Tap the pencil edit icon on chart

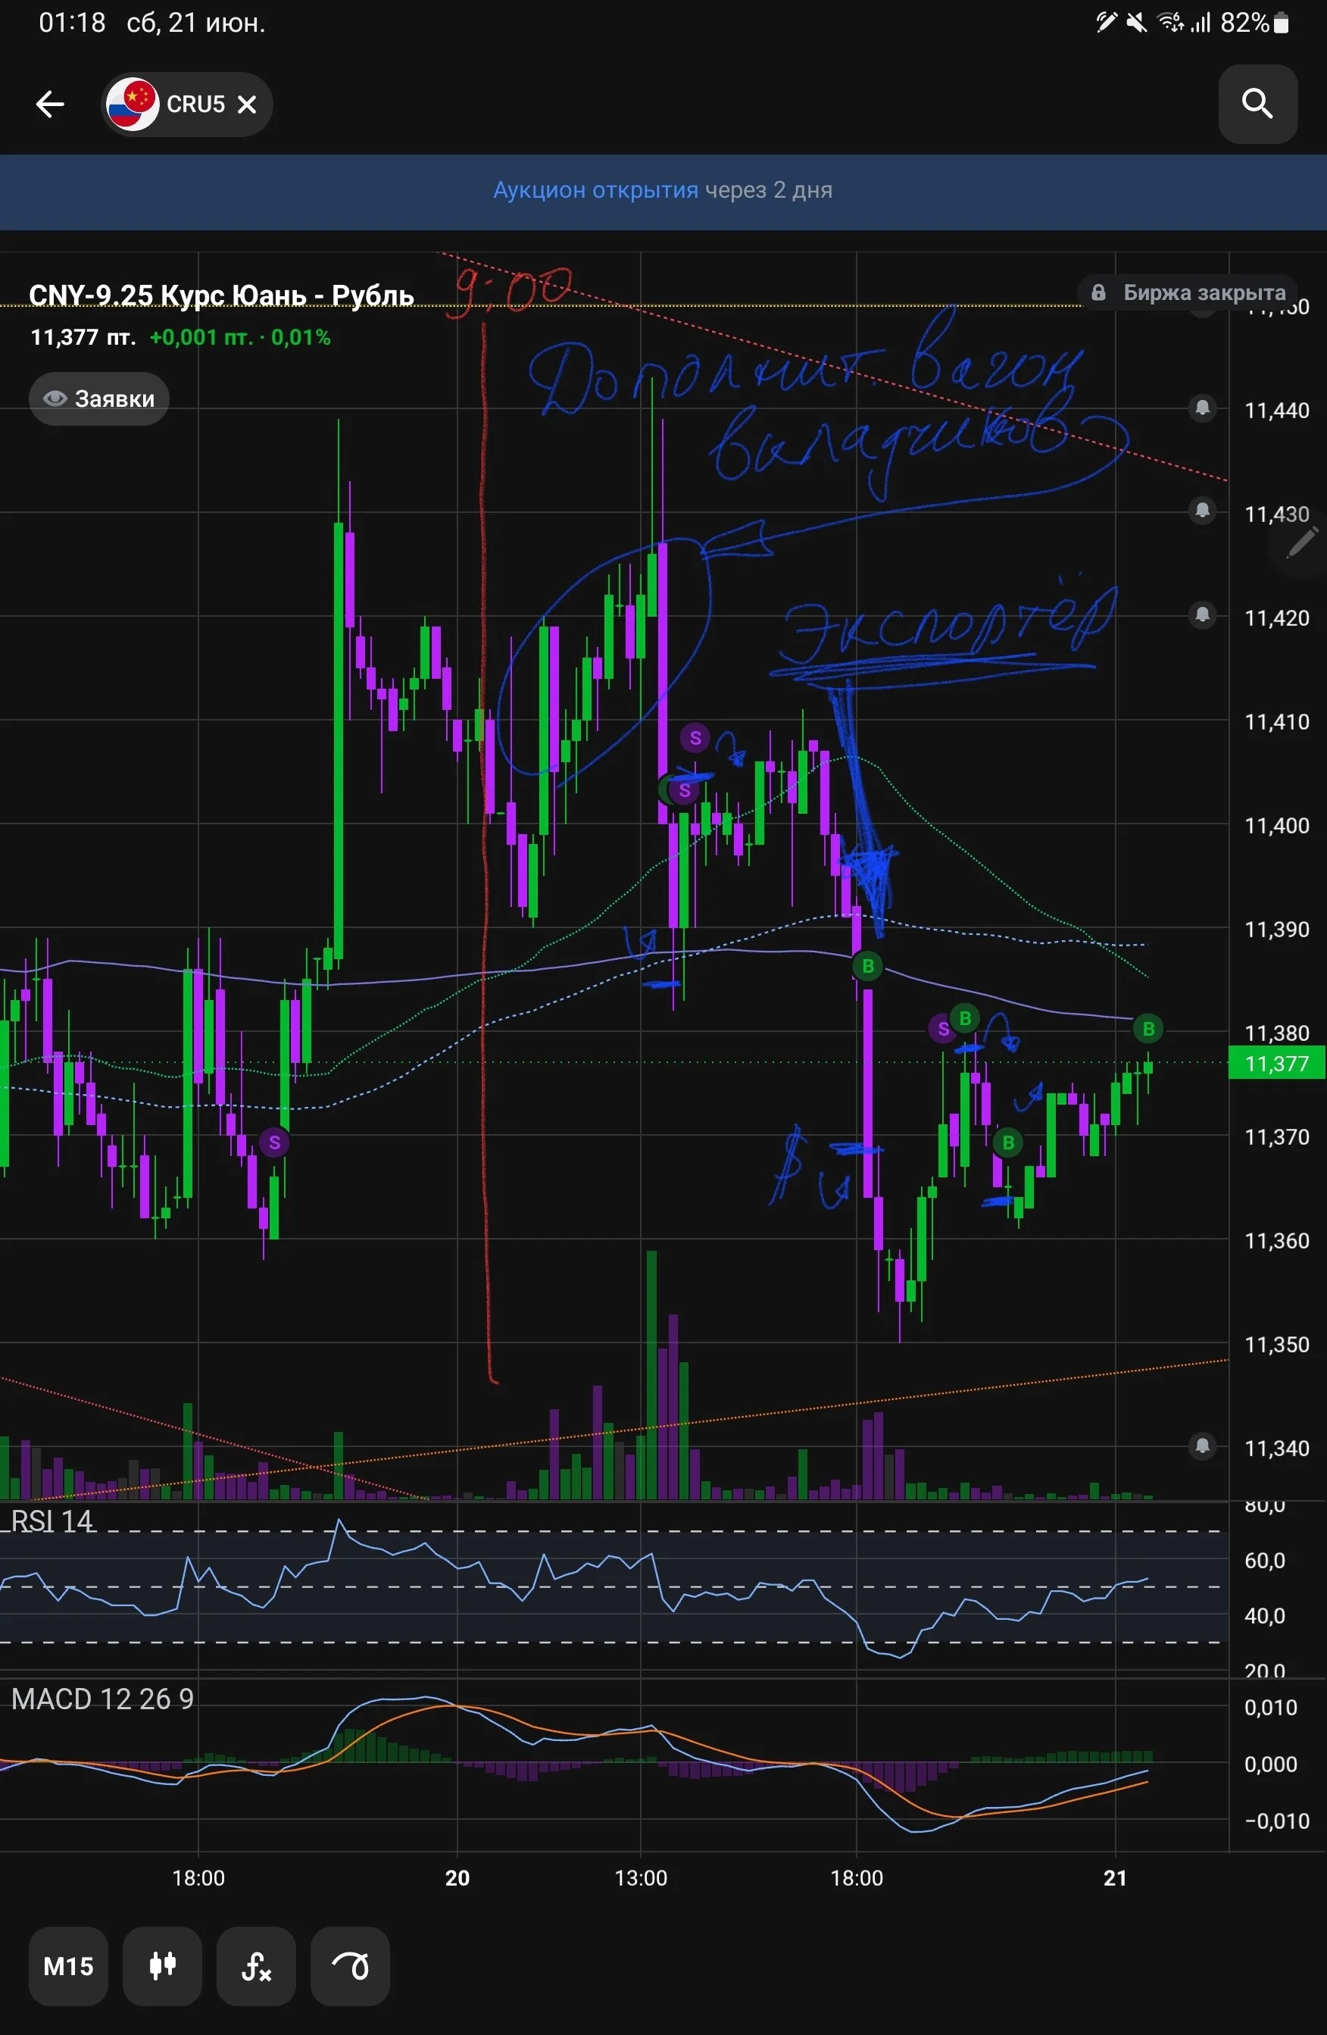1301,542
